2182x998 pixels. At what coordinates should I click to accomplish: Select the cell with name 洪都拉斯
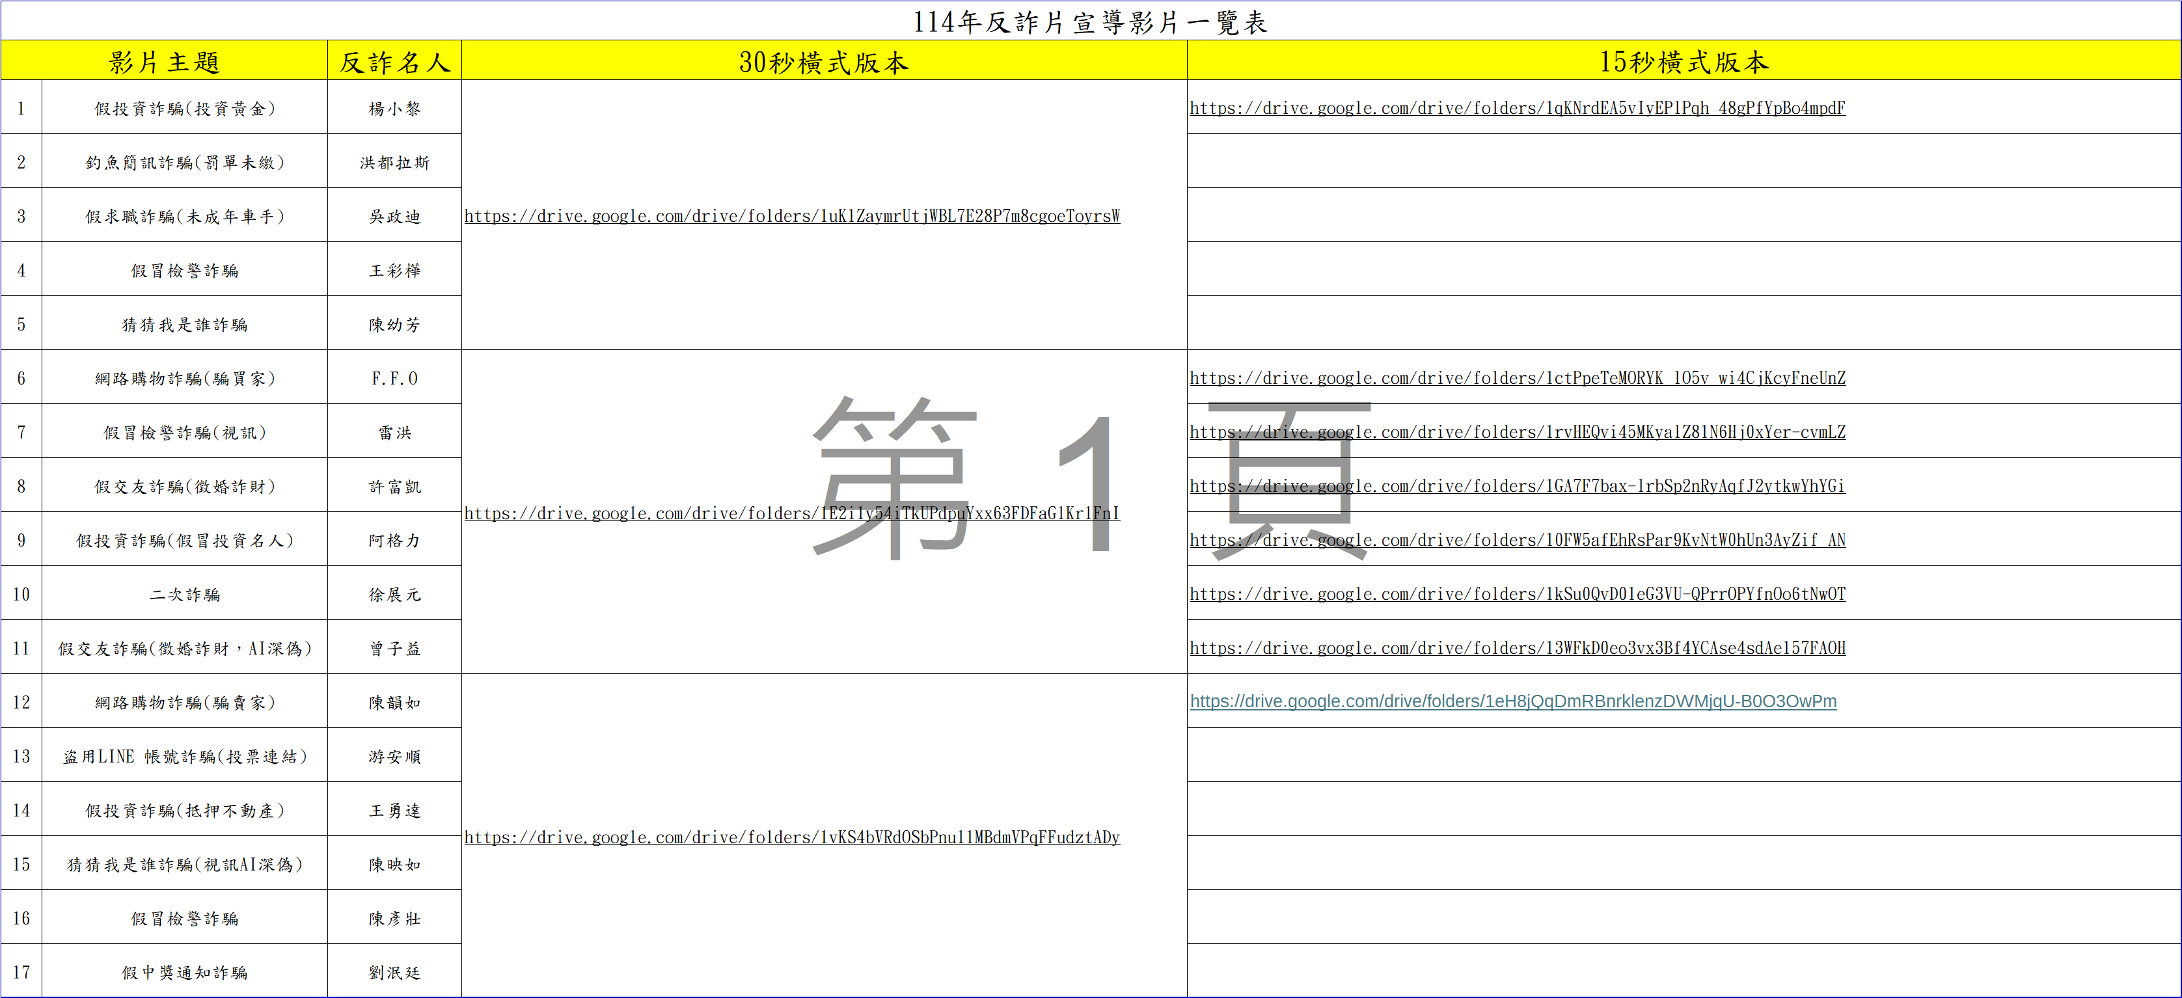[394, 163]
